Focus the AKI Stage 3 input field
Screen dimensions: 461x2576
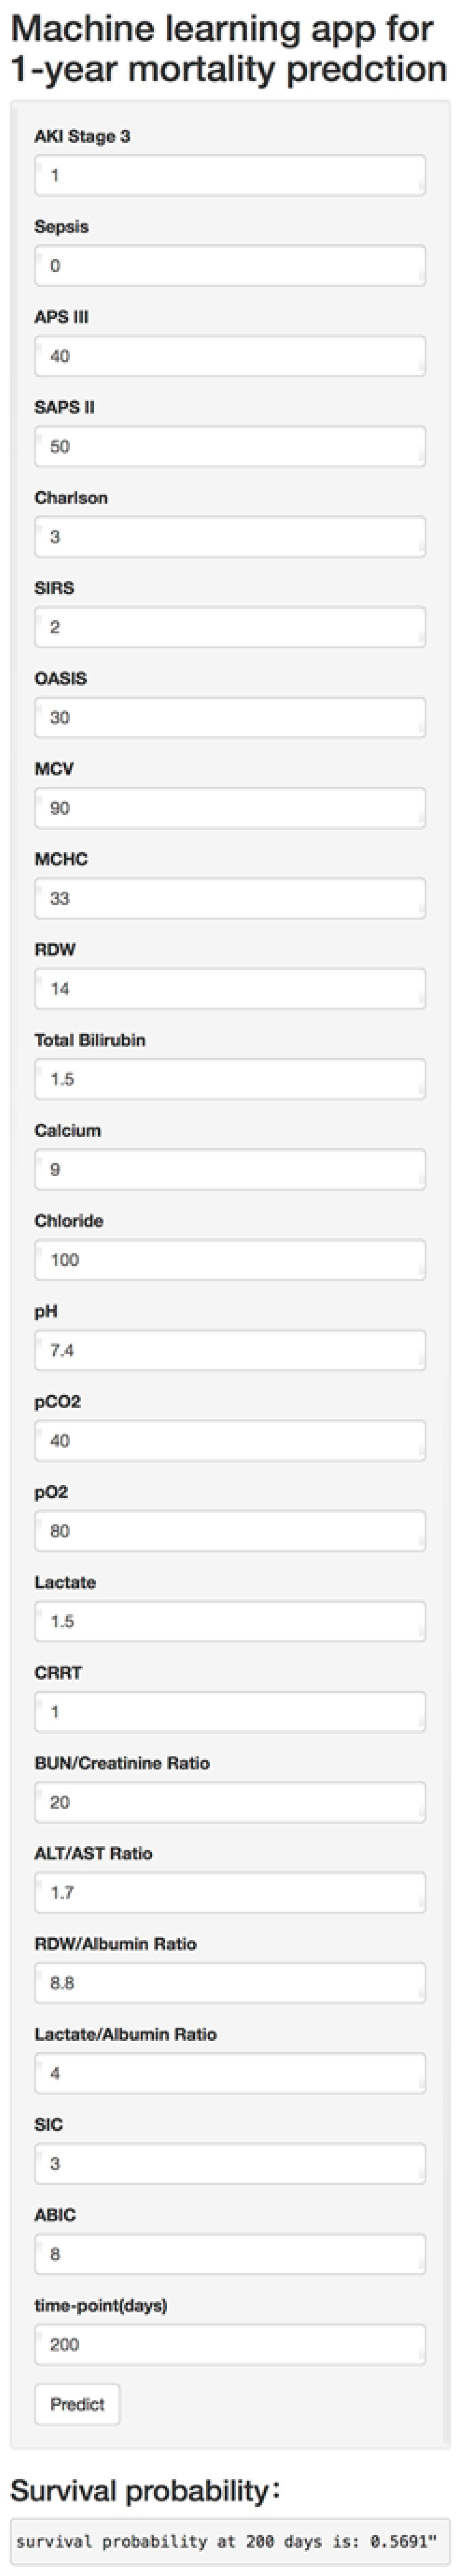coord(230,175)
